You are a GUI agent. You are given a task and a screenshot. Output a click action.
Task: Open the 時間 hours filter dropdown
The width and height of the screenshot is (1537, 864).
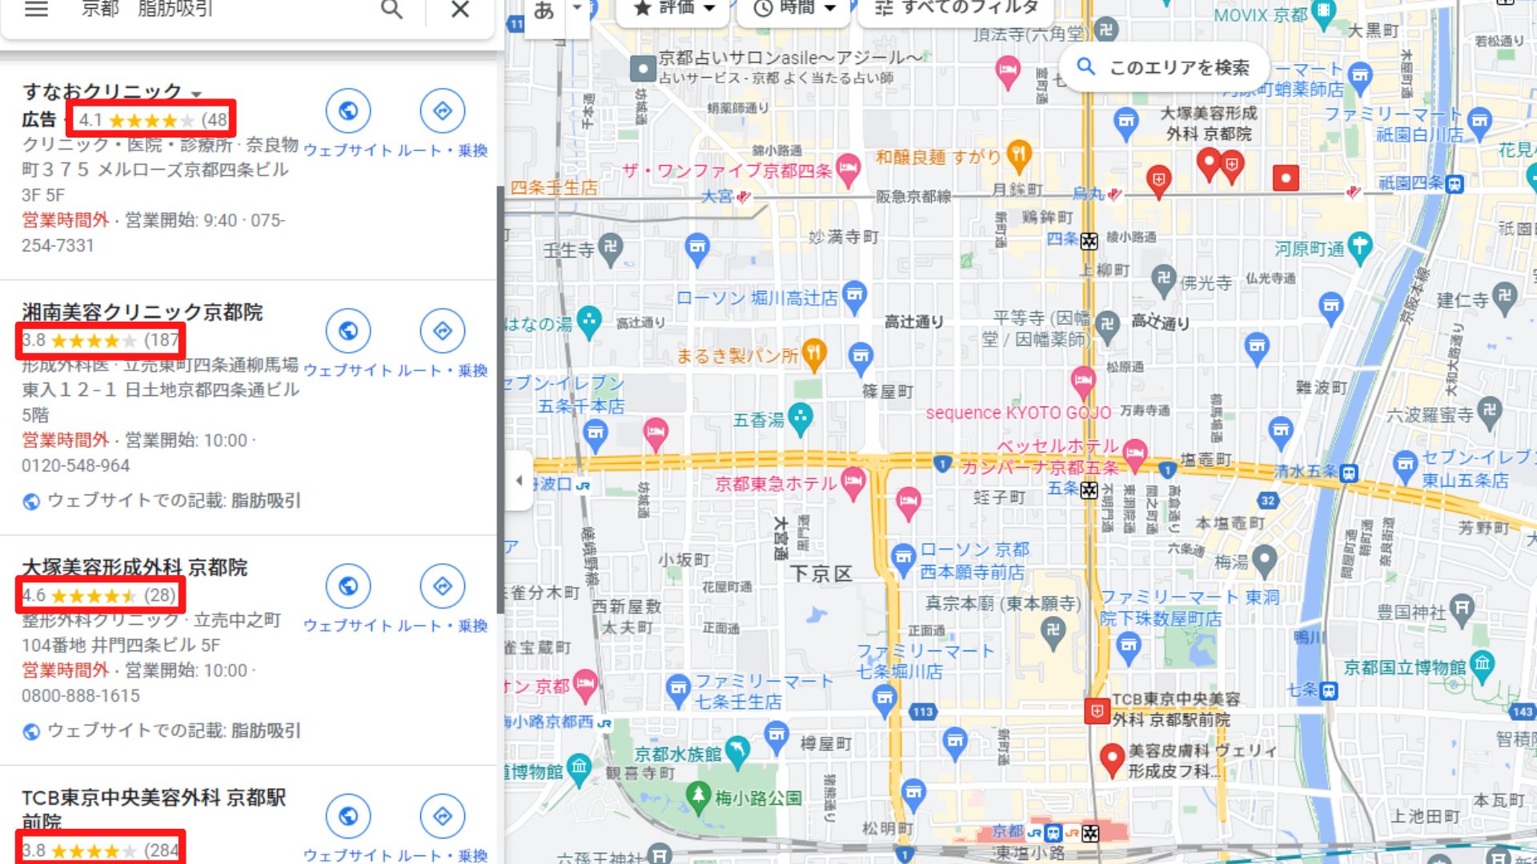coord(793,9)
